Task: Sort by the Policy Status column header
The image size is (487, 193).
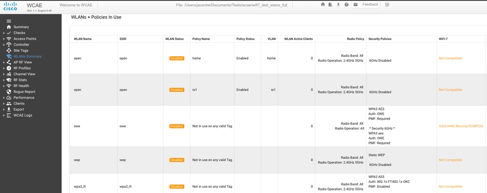Action: coord(245,39)
